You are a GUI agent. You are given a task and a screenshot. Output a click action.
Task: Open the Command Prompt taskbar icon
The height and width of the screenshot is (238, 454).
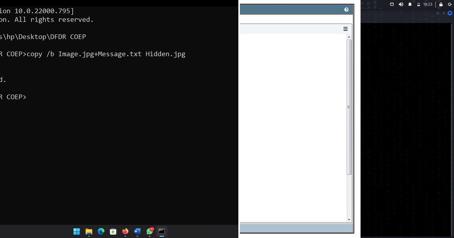[x=162, y=231]
